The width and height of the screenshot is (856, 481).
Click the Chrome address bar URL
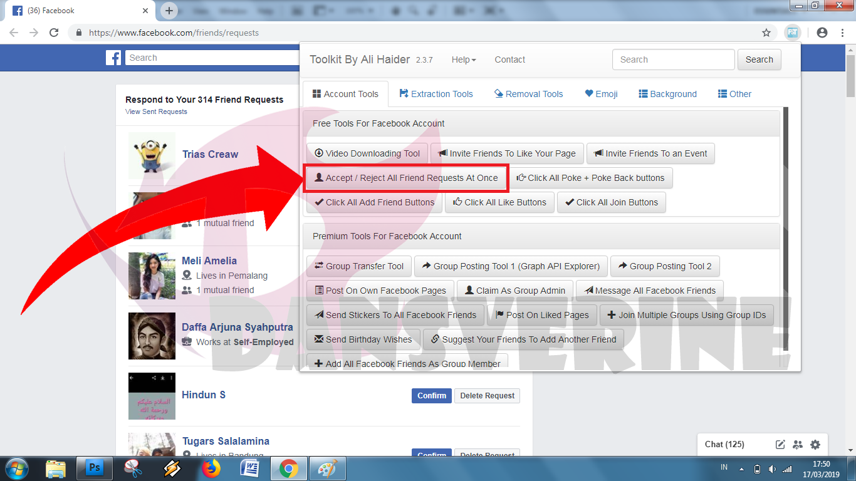tap(174, 33)
